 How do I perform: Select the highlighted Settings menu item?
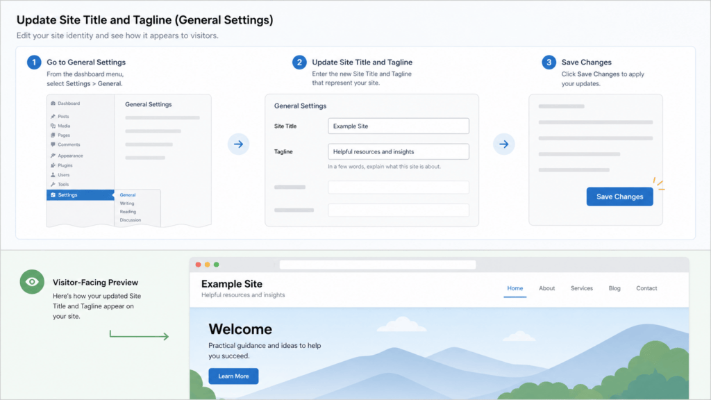pyautogui.click(x=81, y=195)
